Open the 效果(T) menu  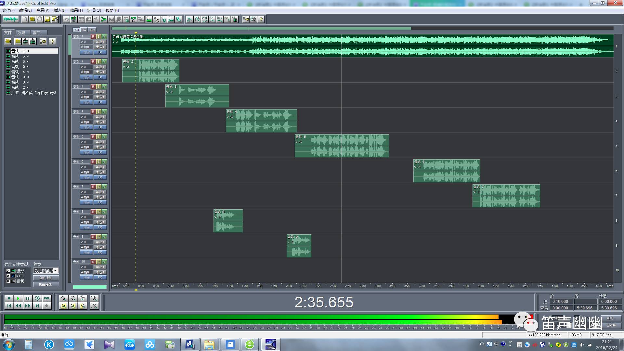pos(76,10)
